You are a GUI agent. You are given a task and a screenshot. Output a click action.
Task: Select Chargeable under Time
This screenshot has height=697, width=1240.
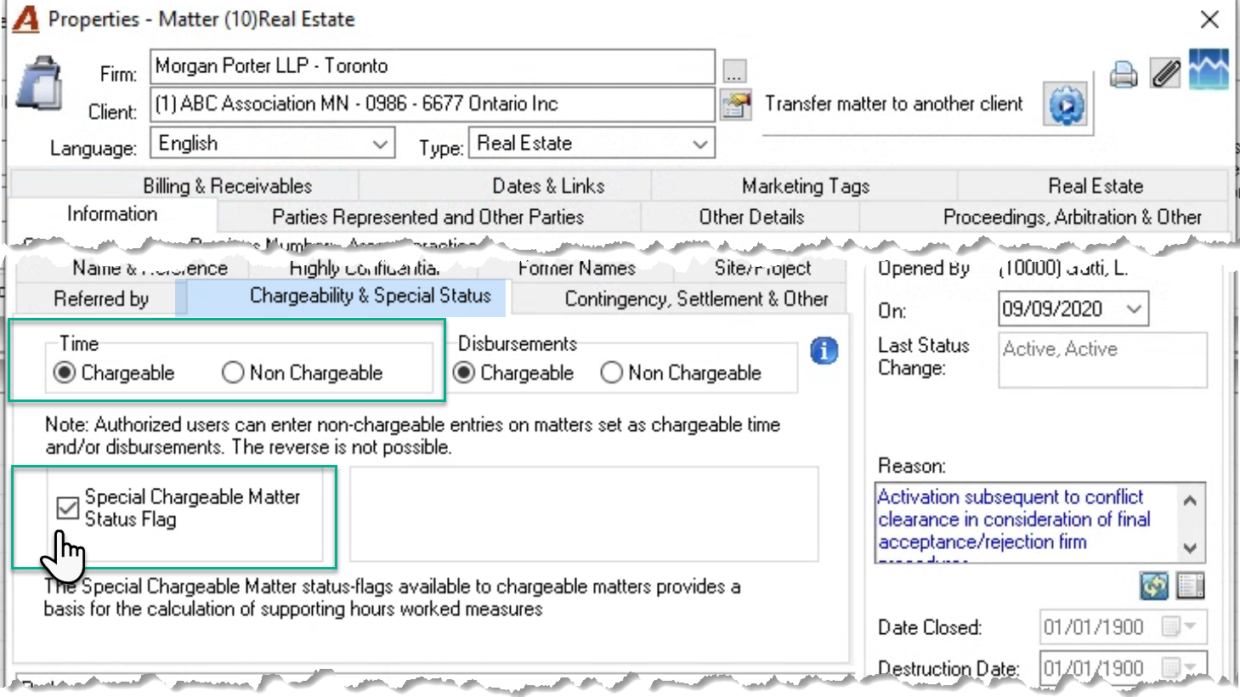pyautogui.click(x=65, y=372)
